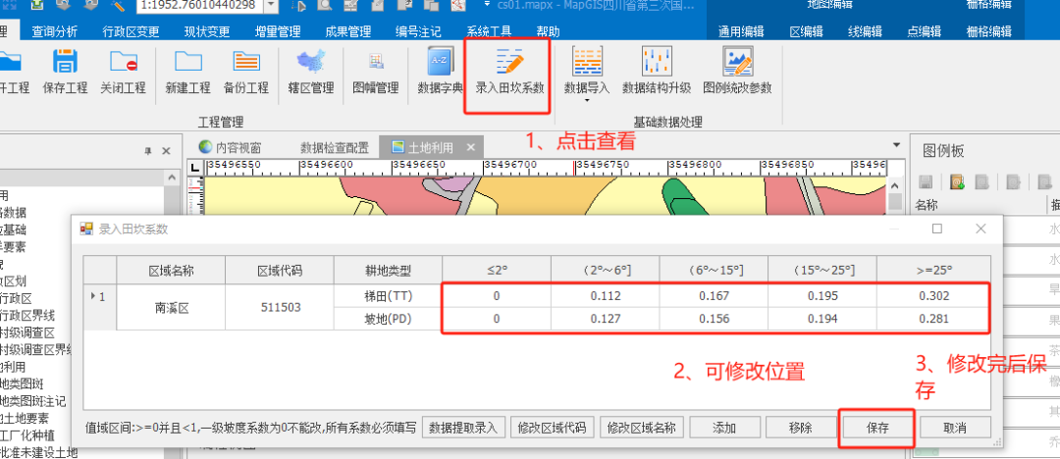Click the 保存工程 save project icon
The height and width of the screenshot is (459, 1060).
pos(65,63)
